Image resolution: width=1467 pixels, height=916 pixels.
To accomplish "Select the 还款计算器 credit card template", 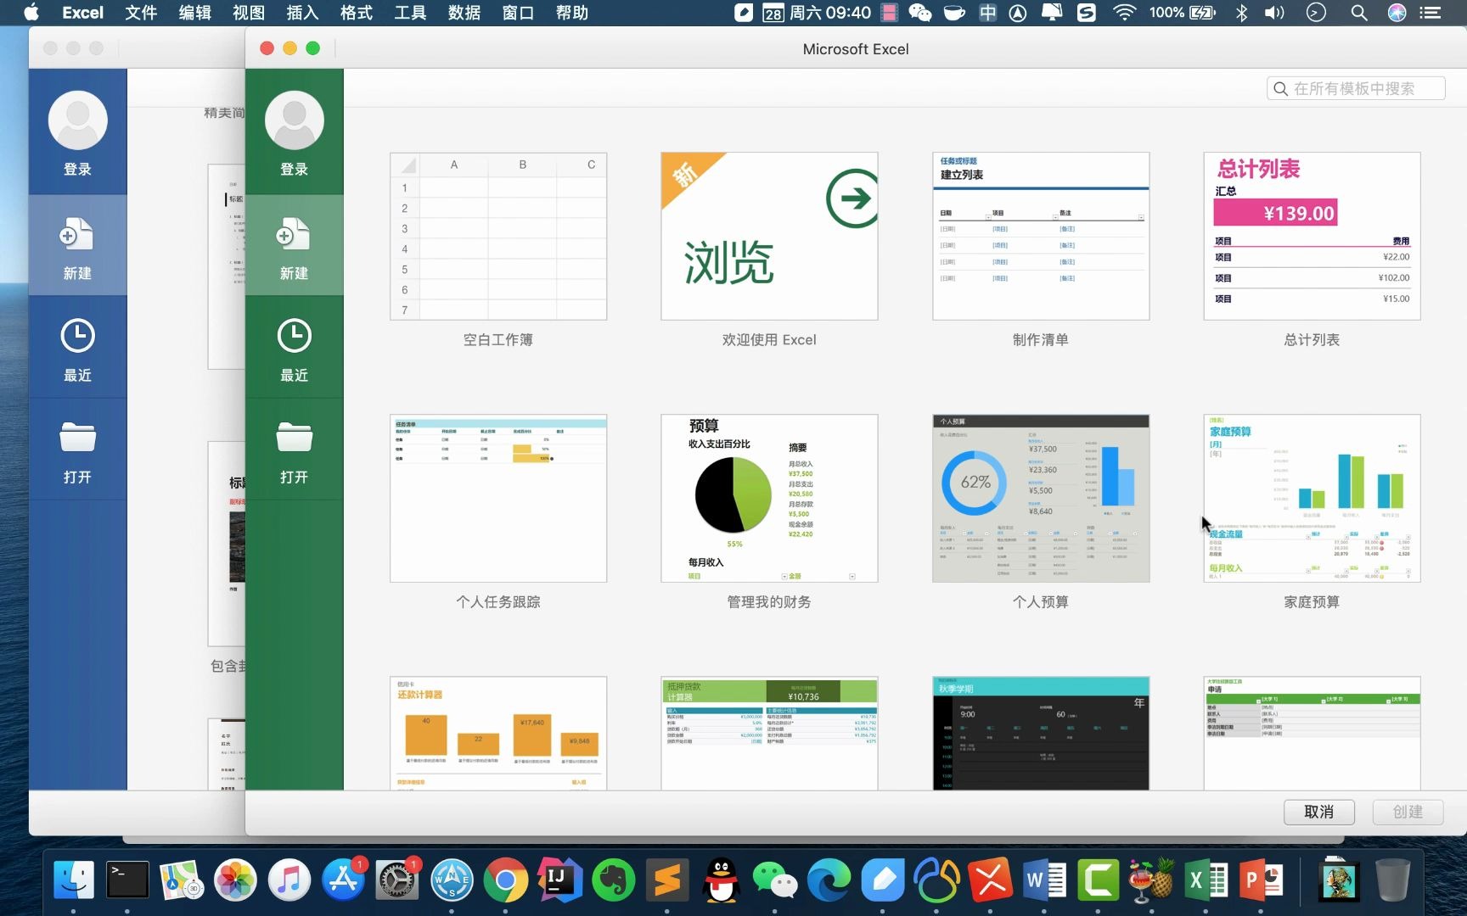I will coord(498,734).
